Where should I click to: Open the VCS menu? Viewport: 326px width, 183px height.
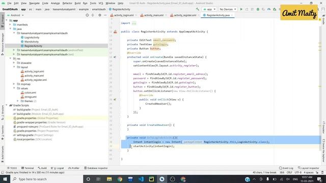pos(101,3)
